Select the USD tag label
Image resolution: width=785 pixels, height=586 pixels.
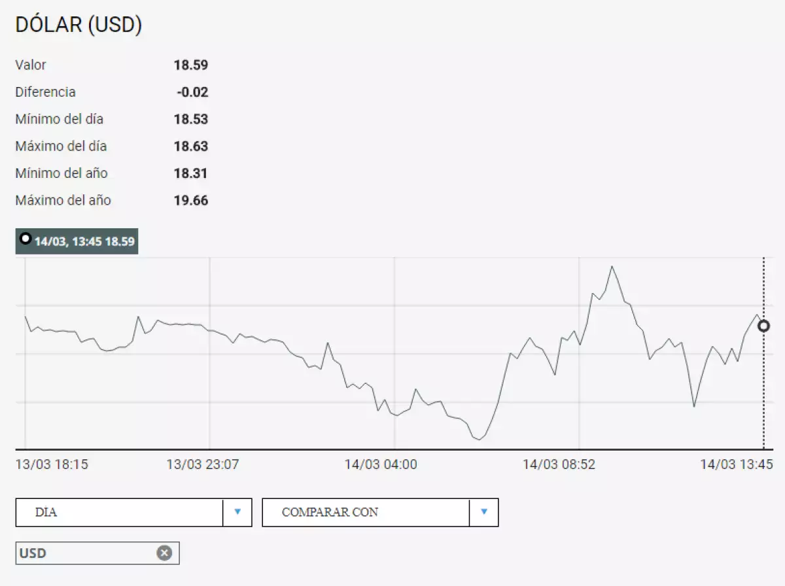tap(33, 553)
